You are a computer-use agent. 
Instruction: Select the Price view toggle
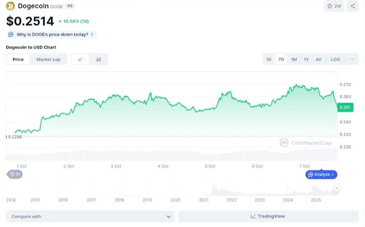point(18,59)
